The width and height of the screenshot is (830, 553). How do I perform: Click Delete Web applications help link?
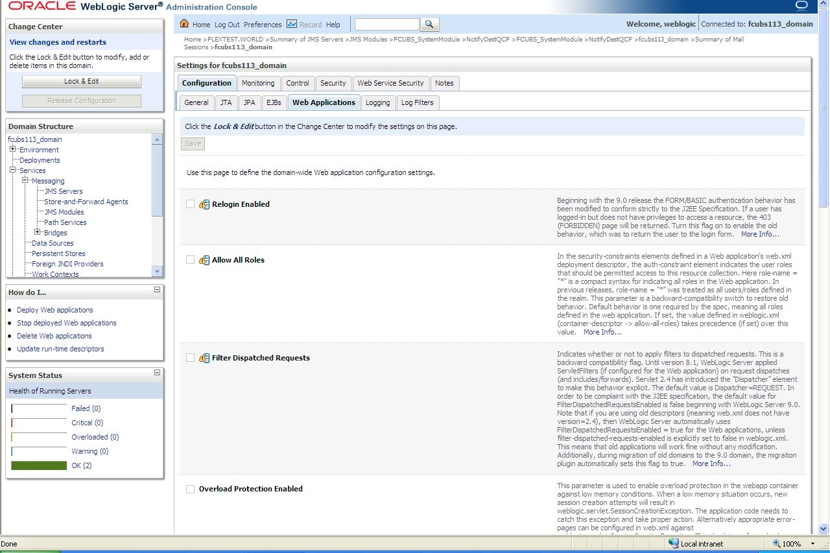[x=54, y=336]
